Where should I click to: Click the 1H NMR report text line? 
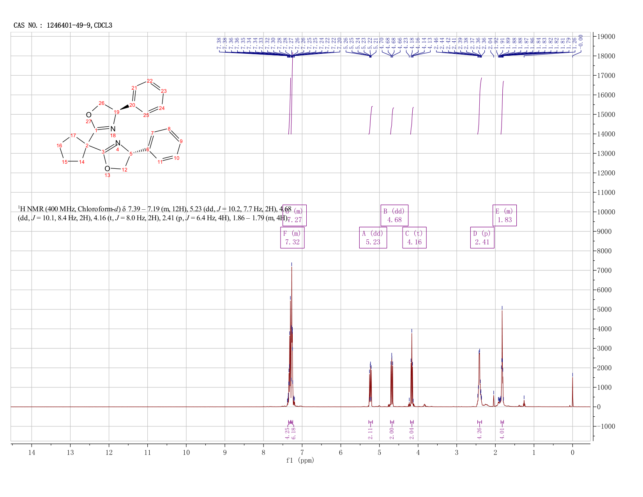(154, 214)
